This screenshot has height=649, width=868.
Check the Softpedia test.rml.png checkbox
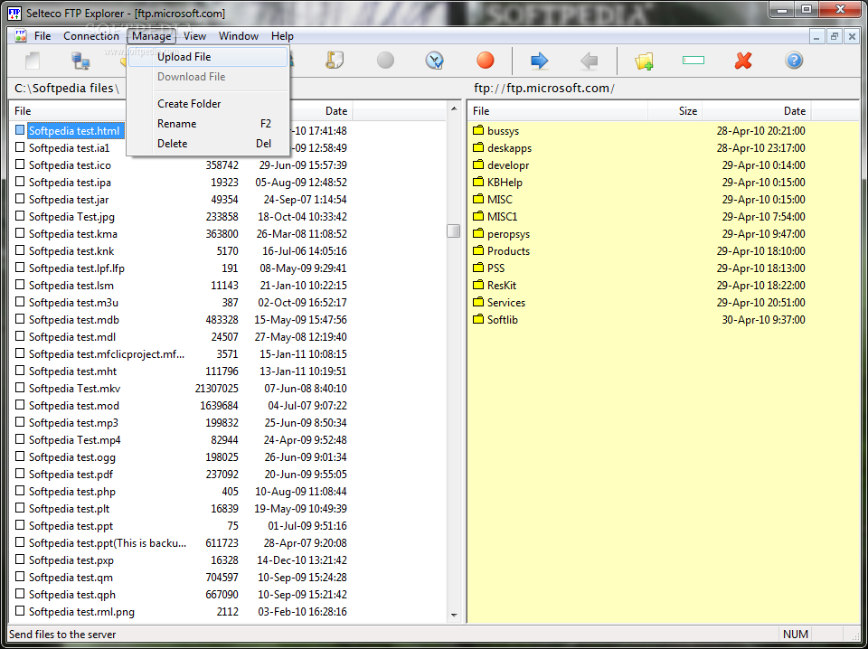tap(20, 611)
